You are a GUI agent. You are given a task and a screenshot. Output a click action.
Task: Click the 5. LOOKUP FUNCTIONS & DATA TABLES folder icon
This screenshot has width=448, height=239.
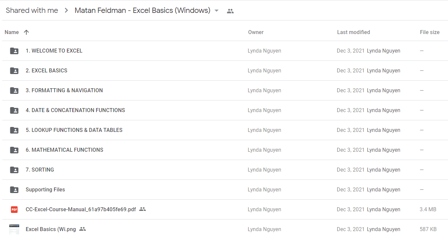pos(14,130)
